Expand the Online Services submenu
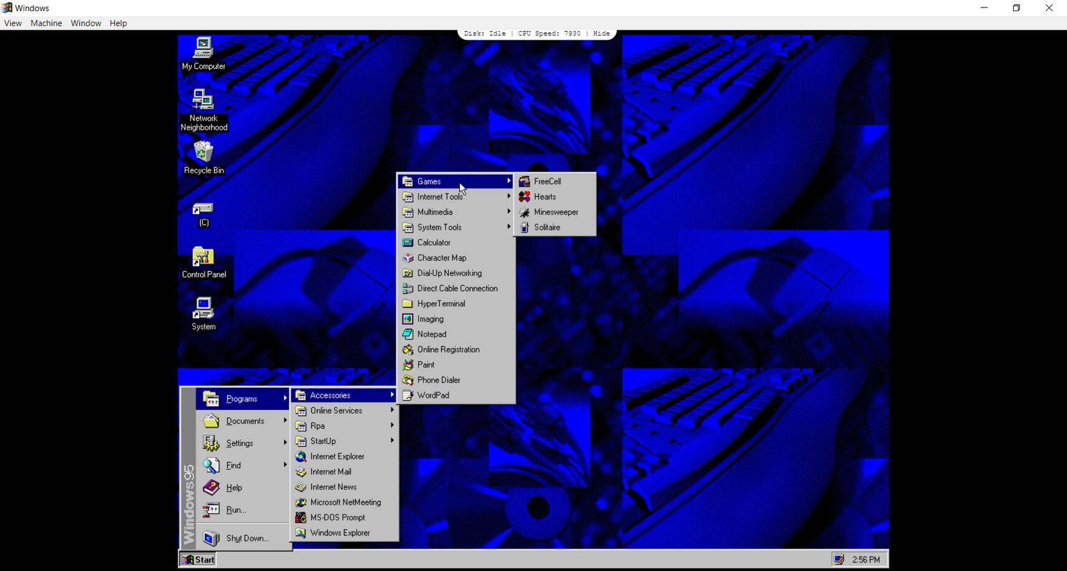 point(344,410)
